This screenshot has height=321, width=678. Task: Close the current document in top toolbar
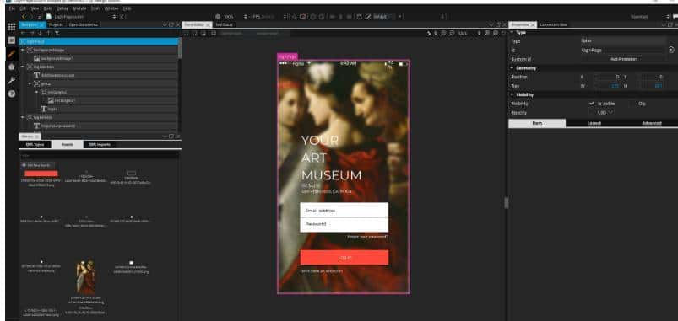[122, 16]
